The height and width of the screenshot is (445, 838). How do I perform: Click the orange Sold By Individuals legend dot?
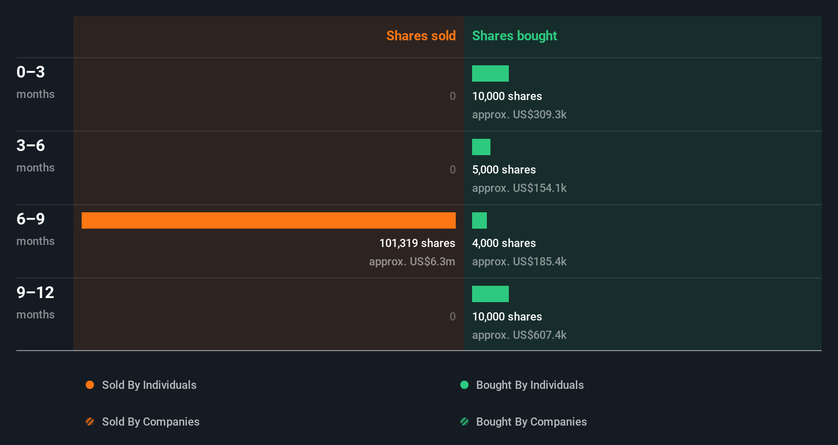pos(90,385)
